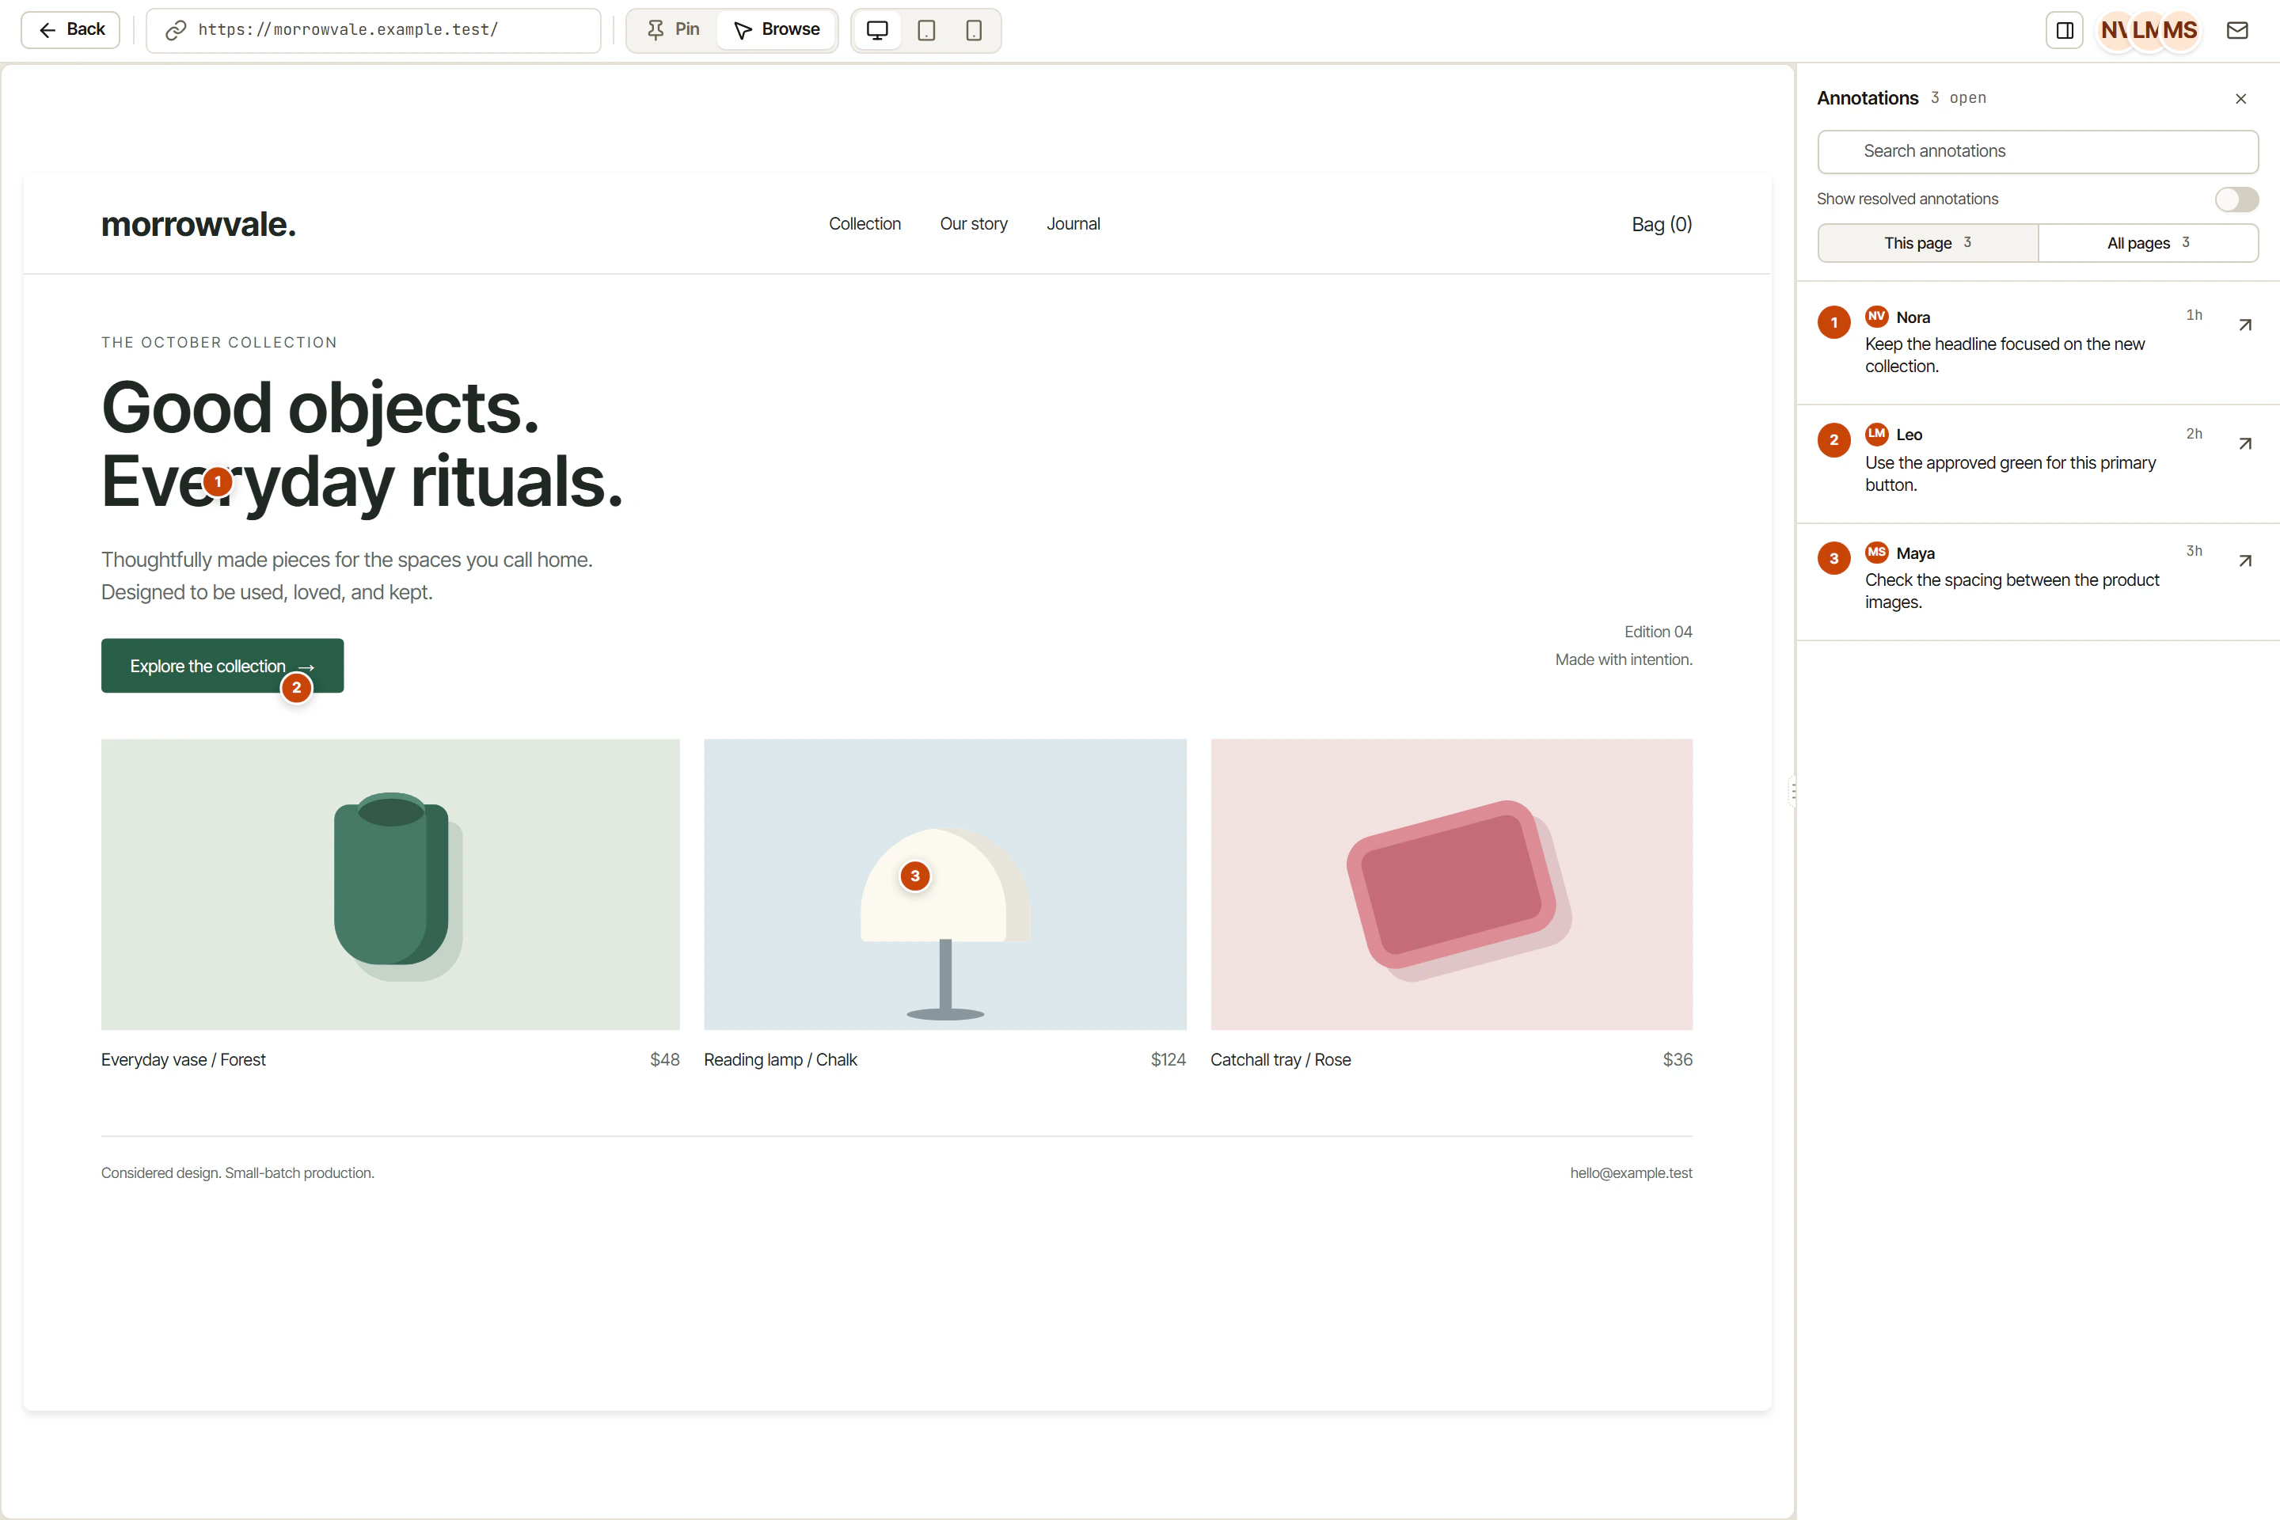Click the panel resize handle grip
The image size is (2280, 1520).
1792,791
